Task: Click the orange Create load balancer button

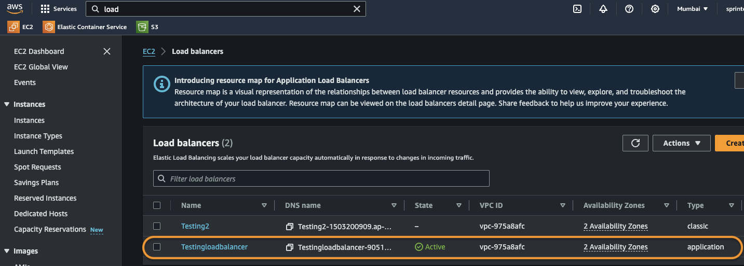Action: tap(729, 143)
